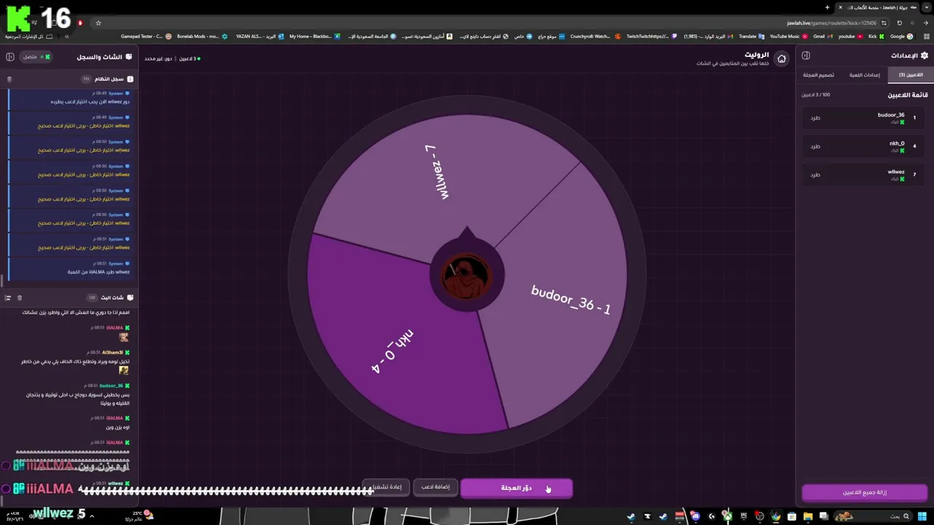The image size is (934, 525).
Task: Bookmark this page with the star icon
Action: (x=99, y=23)
